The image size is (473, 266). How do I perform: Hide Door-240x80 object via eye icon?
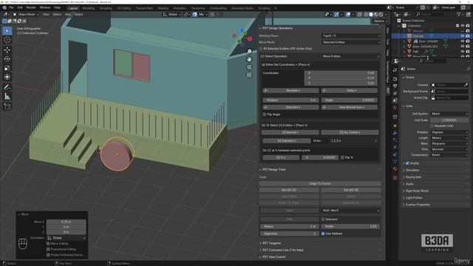(462, 41)
